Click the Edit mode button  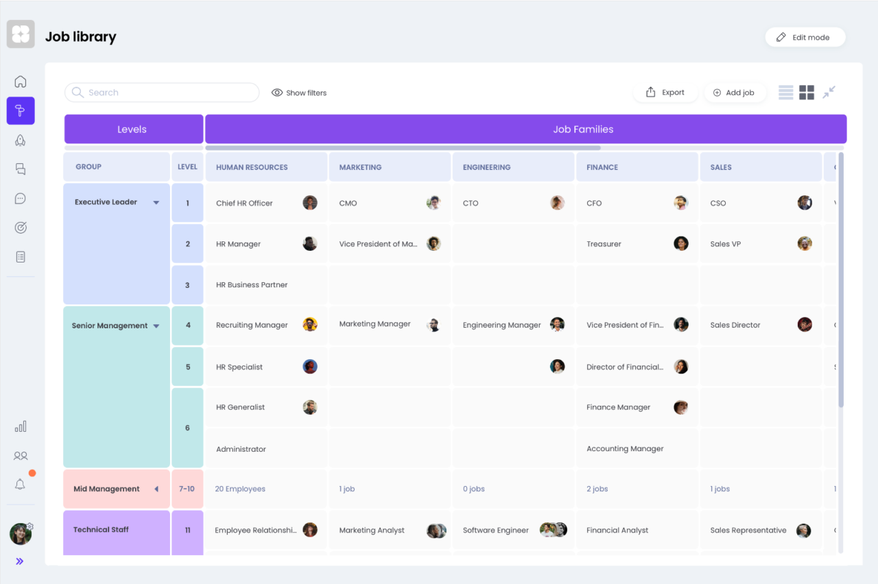click(x=805, y=38)
